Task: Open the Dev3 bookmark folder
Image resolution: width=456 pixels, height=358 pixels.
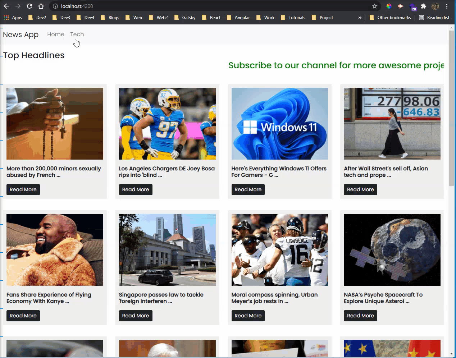Action: tap(61, 17)
